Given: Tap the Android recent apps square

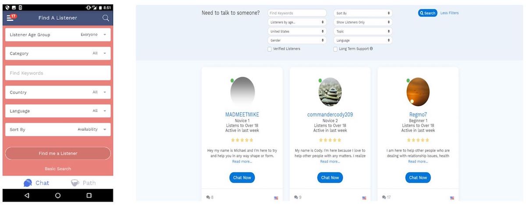Looking at the screenshot, I should coord(89,196).
